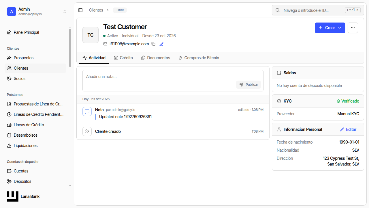Open Propuestas de Línea de Crédito
369x208 pixels.
pyautogui.click(x=36, y=104)
